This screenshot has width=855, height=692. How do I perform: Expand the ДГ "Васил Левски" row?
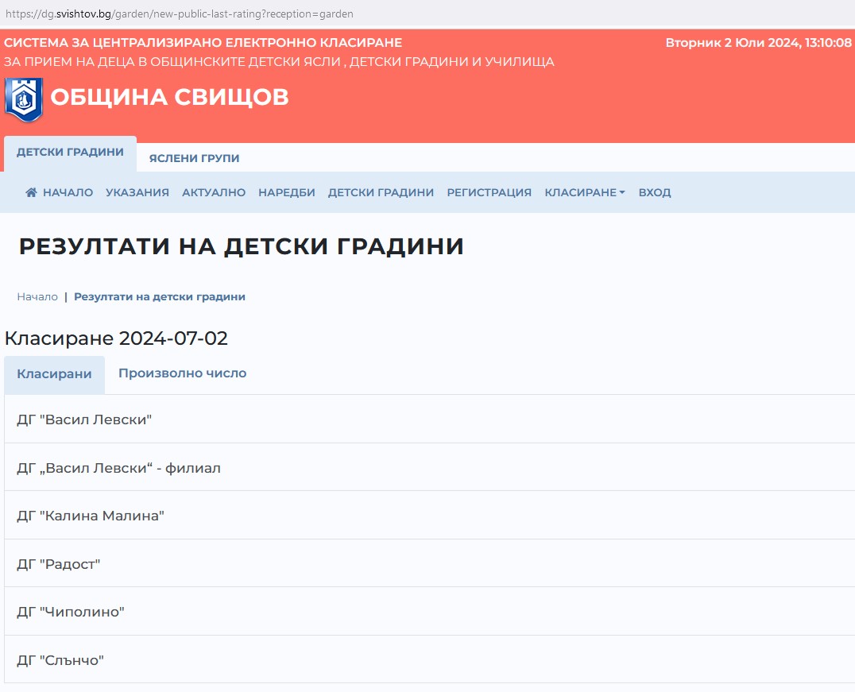84,419
